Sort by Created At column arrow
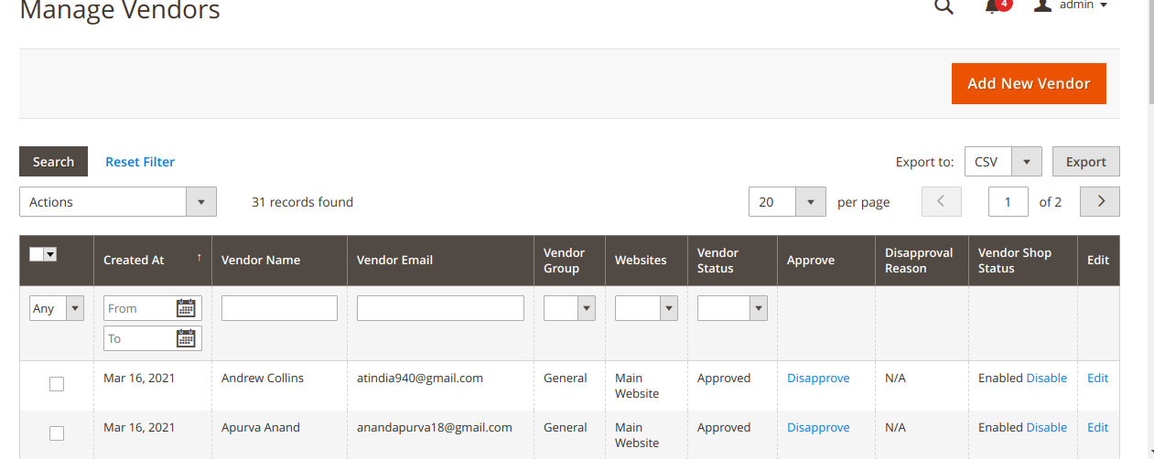Screen dimensions: 1154x459 click(199, 258)
